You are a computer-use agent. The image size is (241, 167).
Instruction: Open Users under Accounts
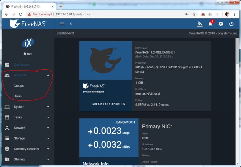tap(17, 96)
